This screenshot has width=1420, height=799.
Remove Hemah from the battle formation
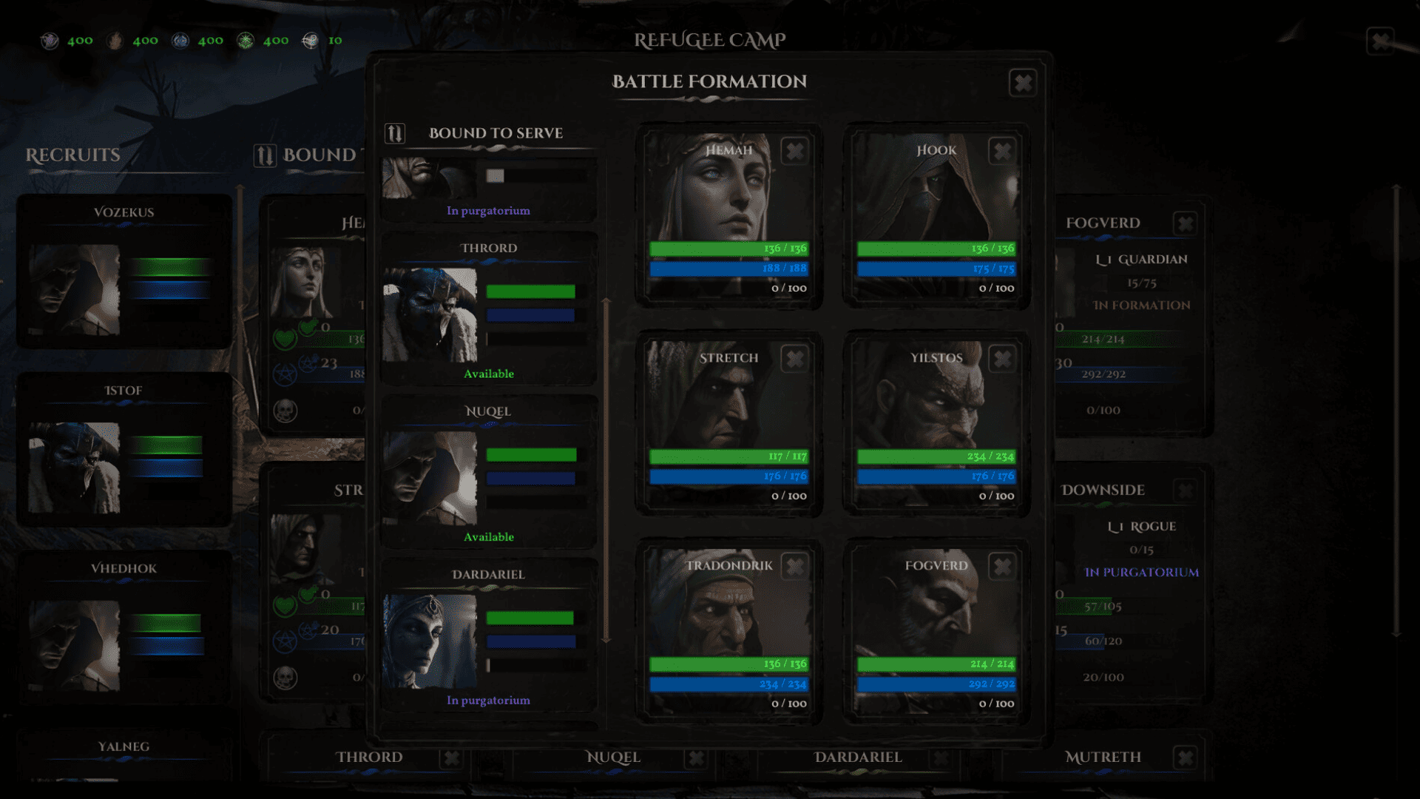pyautogui.click(x=794, y=151)
